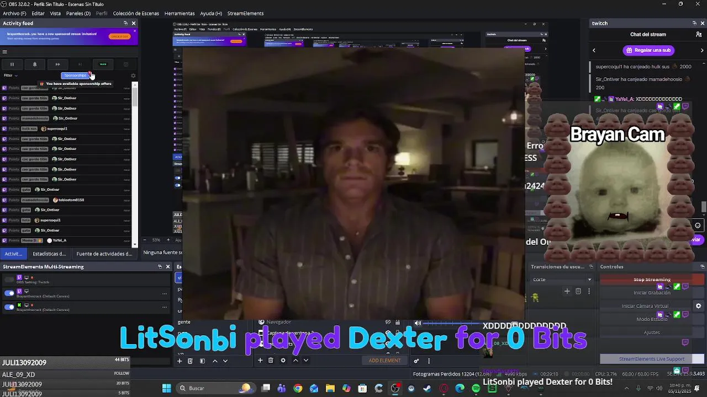Add a new source with plus icon

[x=260, y=360]
